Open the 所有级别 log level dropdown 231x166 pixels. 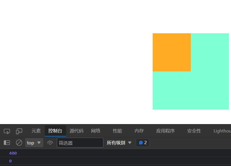(119, 143)
